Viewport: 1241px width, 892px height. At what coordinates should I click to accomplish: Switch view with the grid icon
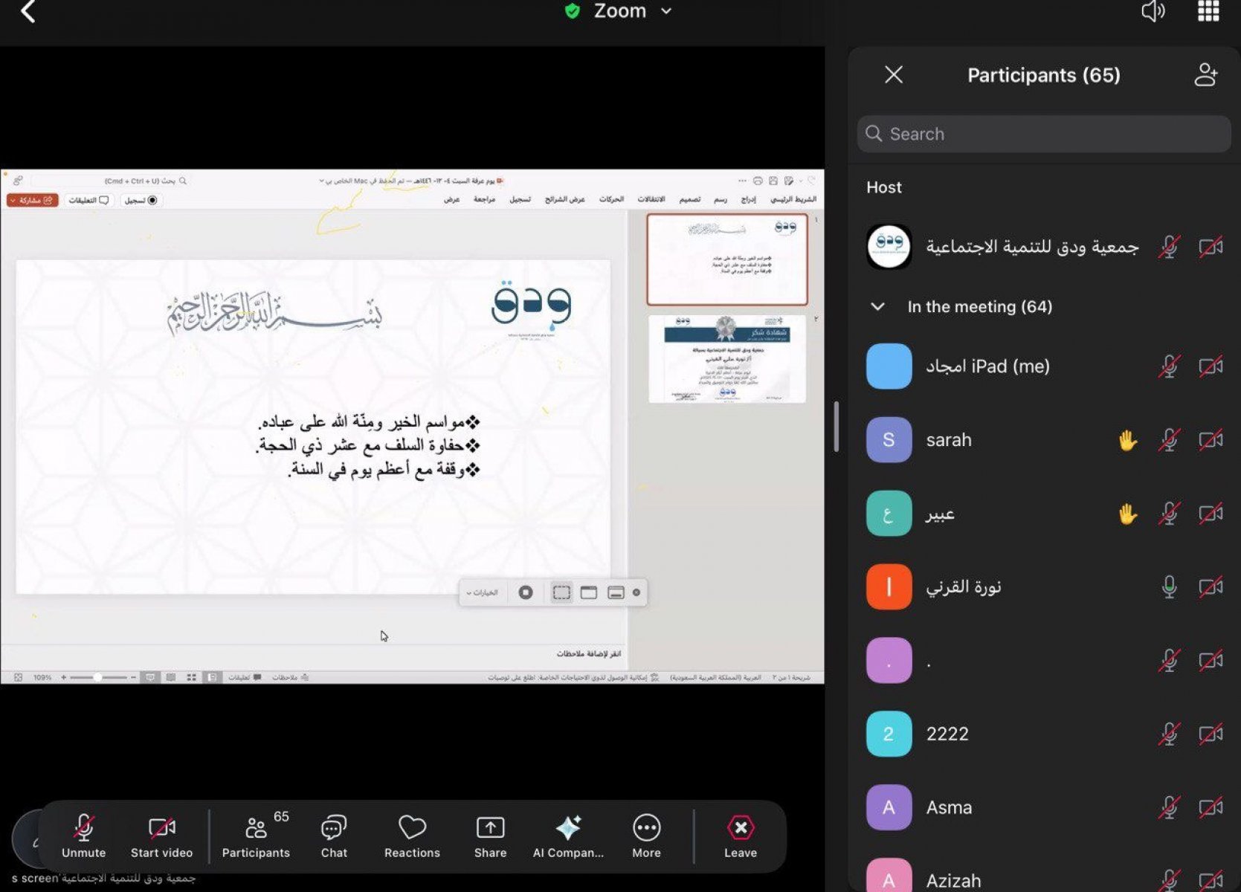tap(1208, 11)
